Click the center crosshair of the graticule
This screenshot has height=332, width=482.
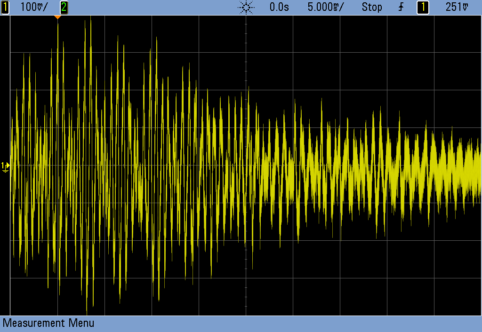point(246,166)
